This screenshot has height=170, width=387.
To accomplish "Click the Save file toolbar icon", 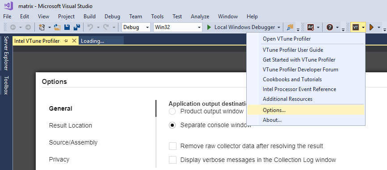I will point(67,27).
